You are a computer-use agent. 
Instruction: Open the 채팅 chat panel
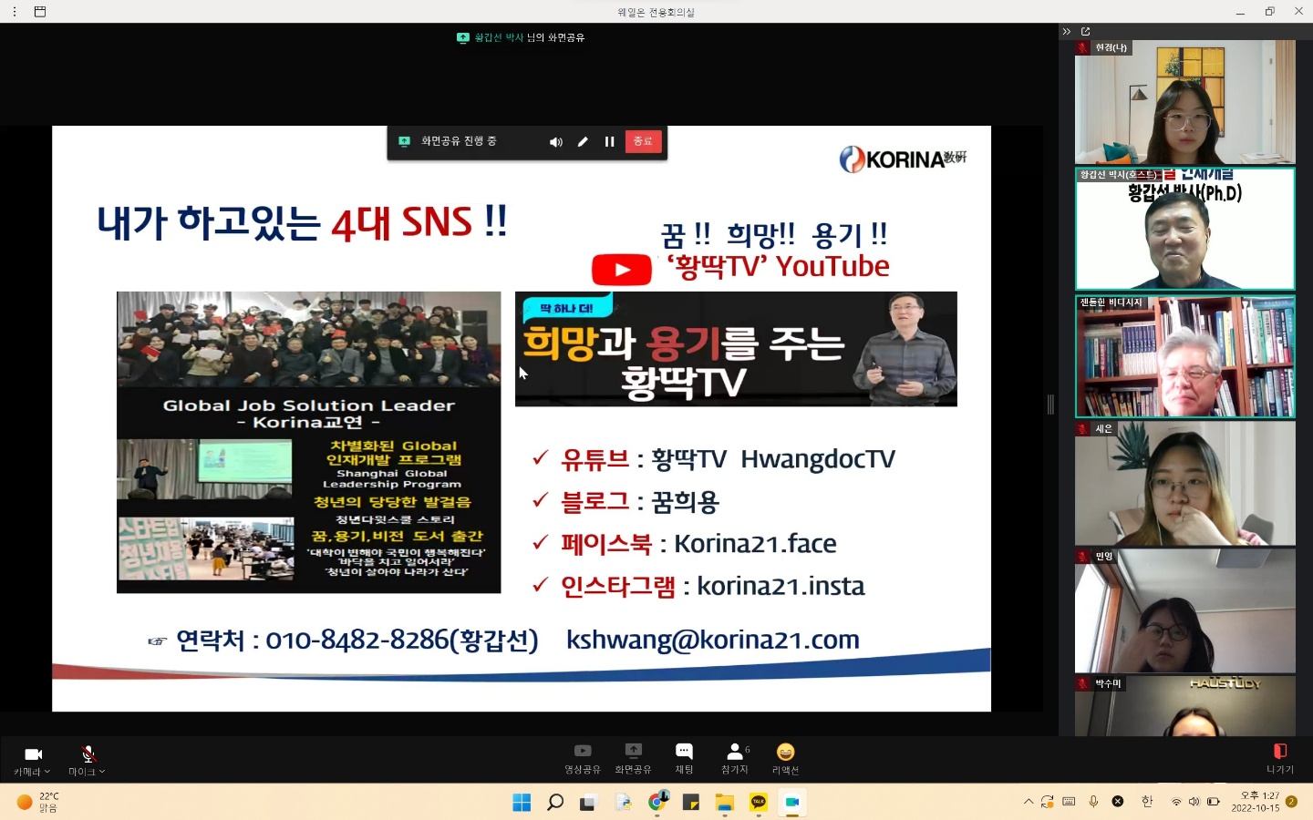coord(684,757)
